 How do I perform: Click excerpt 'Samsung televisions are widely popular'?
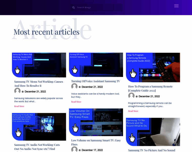pos(38,100)
